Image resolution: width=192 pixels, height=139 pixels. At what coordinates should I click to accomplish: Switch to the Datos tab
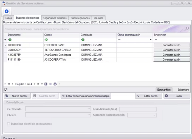click(9, 18)
